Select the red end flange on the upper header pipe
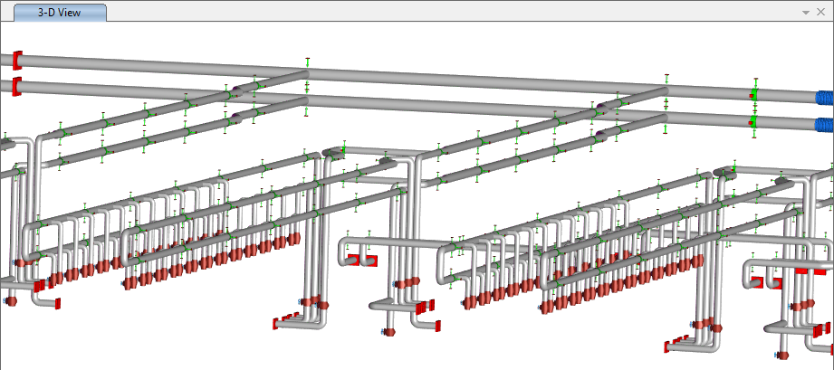 click(x=16, y=60)
